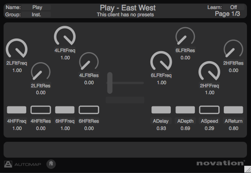Screen dimensions: 251x173
Task: Toggle the AReturn button
Action: pos(233,110)
